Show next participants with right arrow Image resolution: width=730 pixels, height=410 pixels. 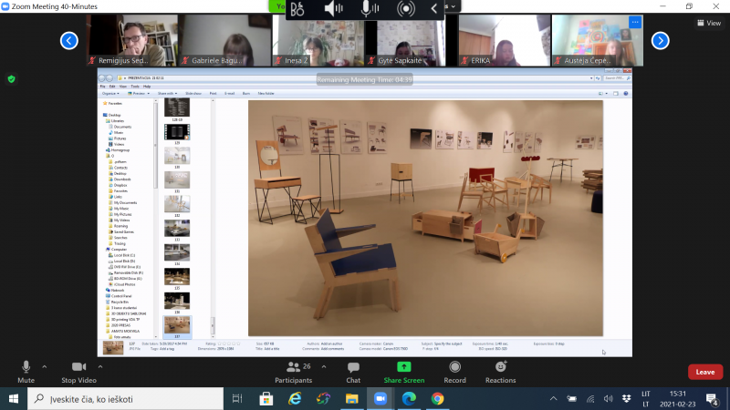(x=660, y=40)
